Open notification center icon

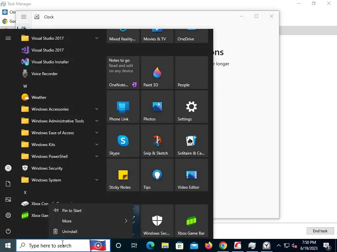tap(327, 245)
